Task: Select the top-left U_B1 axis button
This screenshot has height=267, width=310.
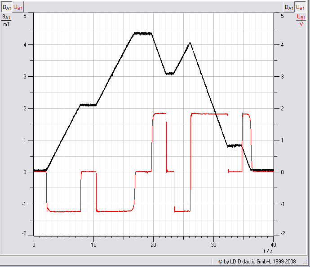Action: click(x=18, y=7)
